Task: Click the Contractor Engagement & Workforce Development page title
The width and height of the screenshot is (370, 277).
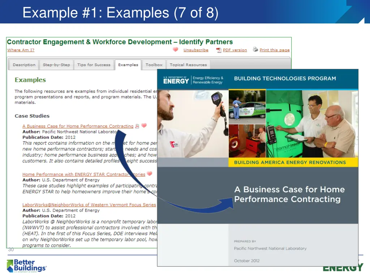Action: tap(120, 42)
